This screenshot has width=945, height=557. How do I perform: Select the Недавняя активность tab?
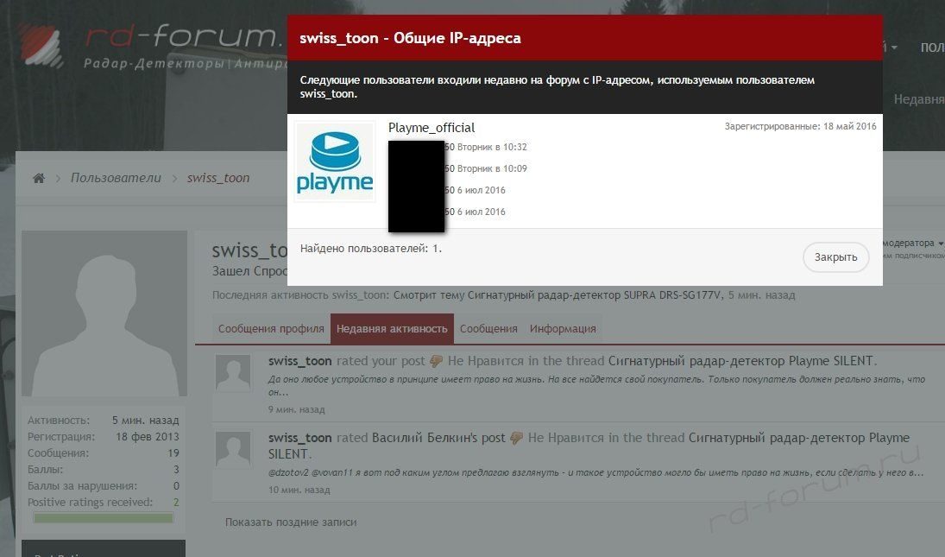point(392,328)
